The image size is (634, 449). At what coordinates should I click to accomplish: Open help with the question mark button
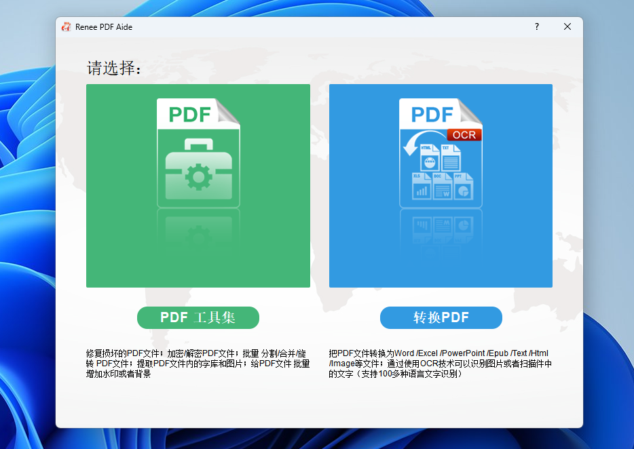click(x=536, y=27)
